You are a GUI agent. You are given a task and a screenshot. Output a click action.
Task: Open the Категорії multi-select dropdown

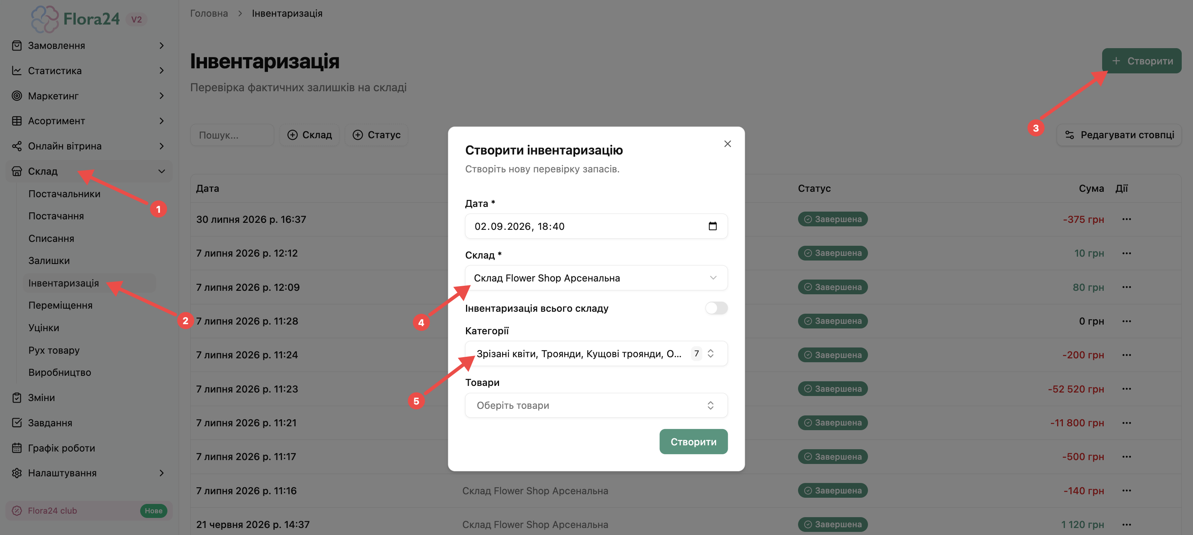pos(596,354)
